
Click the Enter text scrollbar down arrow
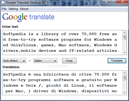coord(124,53)
